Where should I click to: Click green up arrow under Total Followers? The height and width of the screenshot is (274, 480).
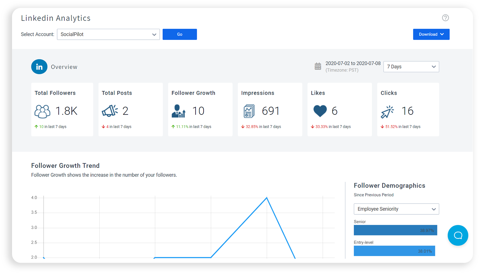36,127
